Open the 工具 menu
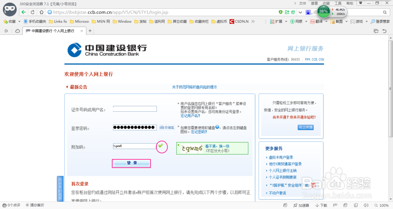 pyautogui.click(x=338, y=3)
